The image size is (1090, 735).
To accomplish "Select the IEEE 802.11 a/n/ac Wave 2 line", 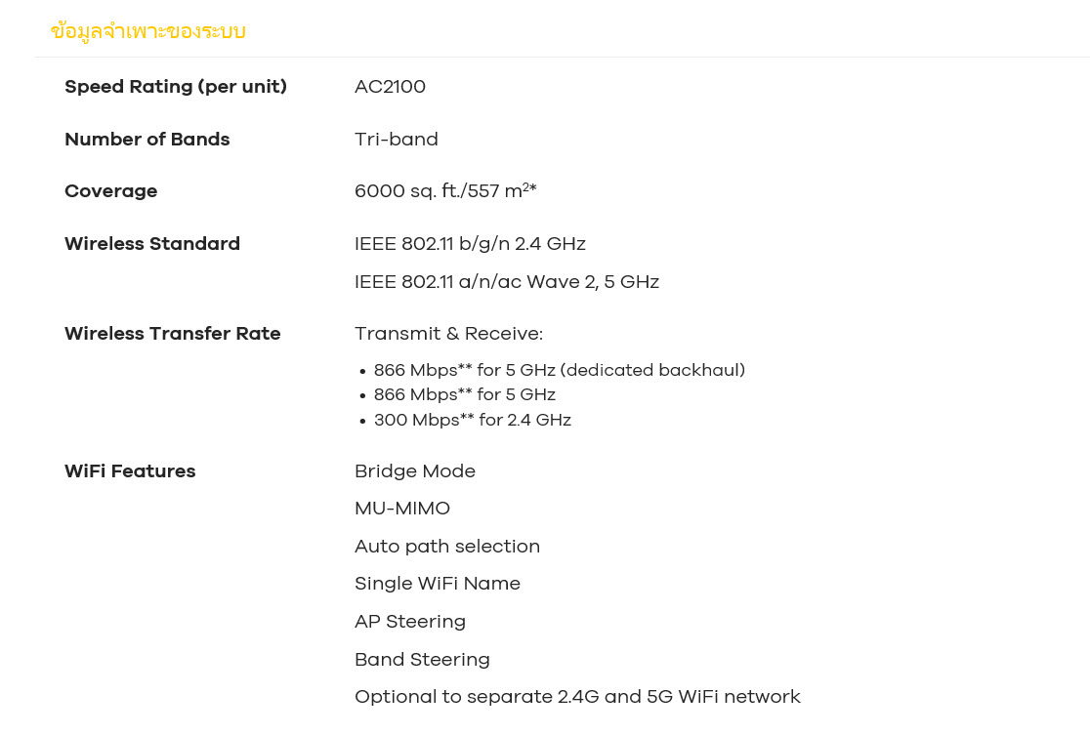I will coord(506,282).
